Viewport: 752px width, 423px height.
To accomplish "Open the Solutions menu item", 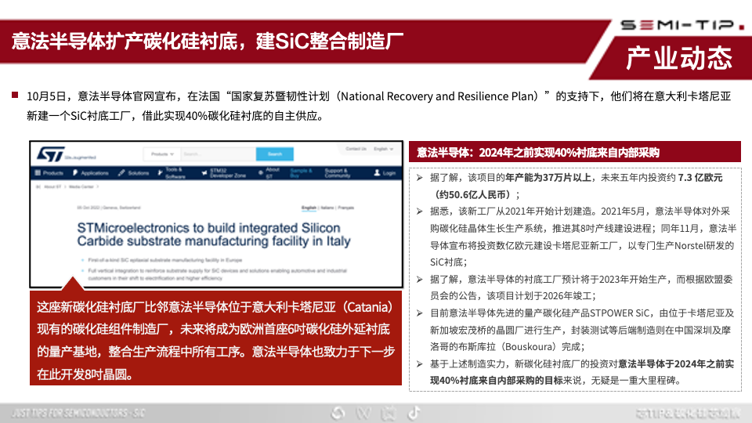I will pos(138,173).
